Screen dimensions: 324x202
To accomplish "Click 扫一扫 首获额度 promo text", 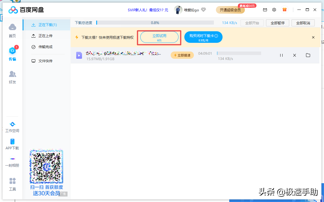I will click(46, 187).
